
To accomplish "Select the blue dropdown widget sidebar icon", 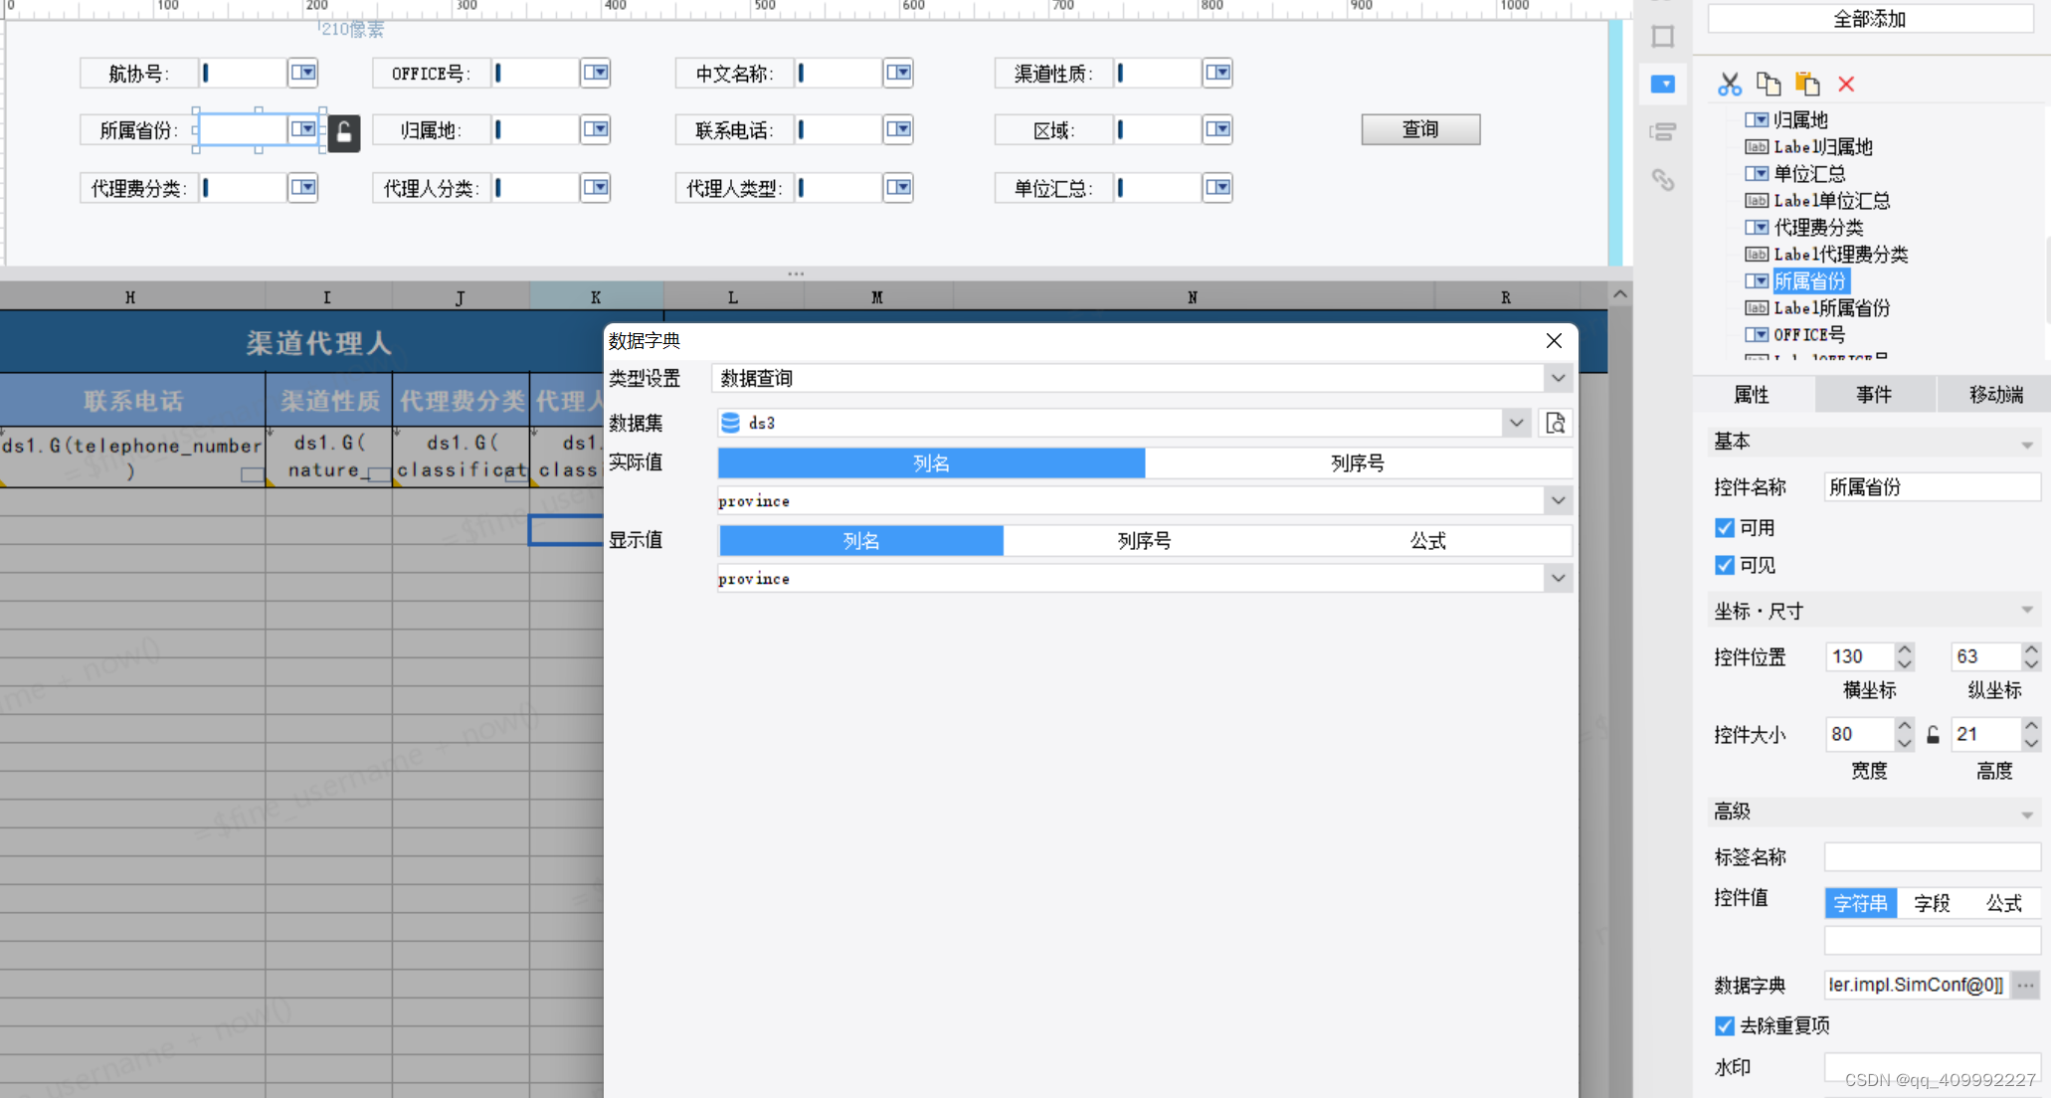I will coord(1663,85).
